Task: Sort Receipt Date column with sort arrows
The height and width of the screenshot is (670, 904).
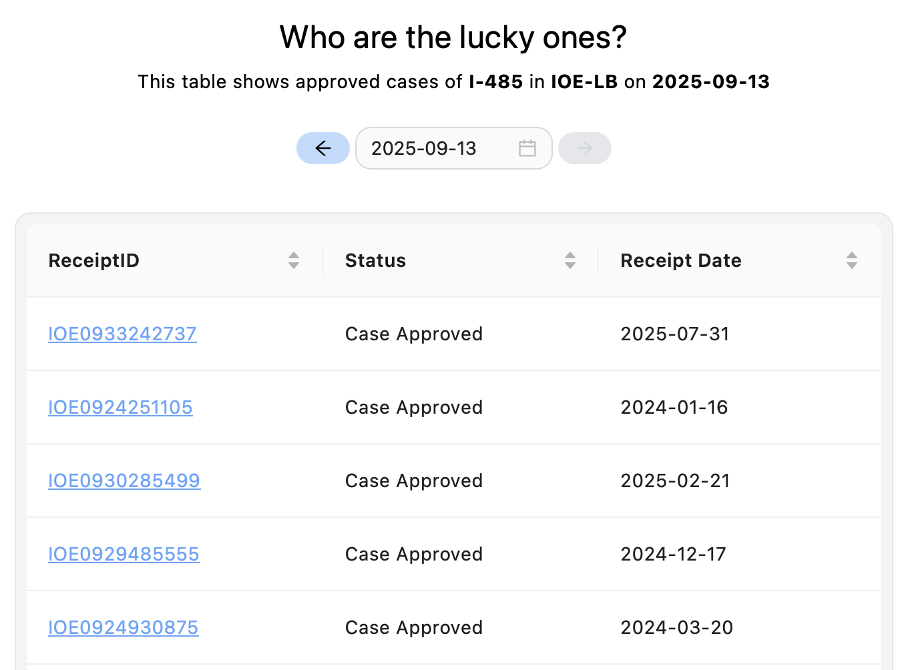Action: coord(852,260)
